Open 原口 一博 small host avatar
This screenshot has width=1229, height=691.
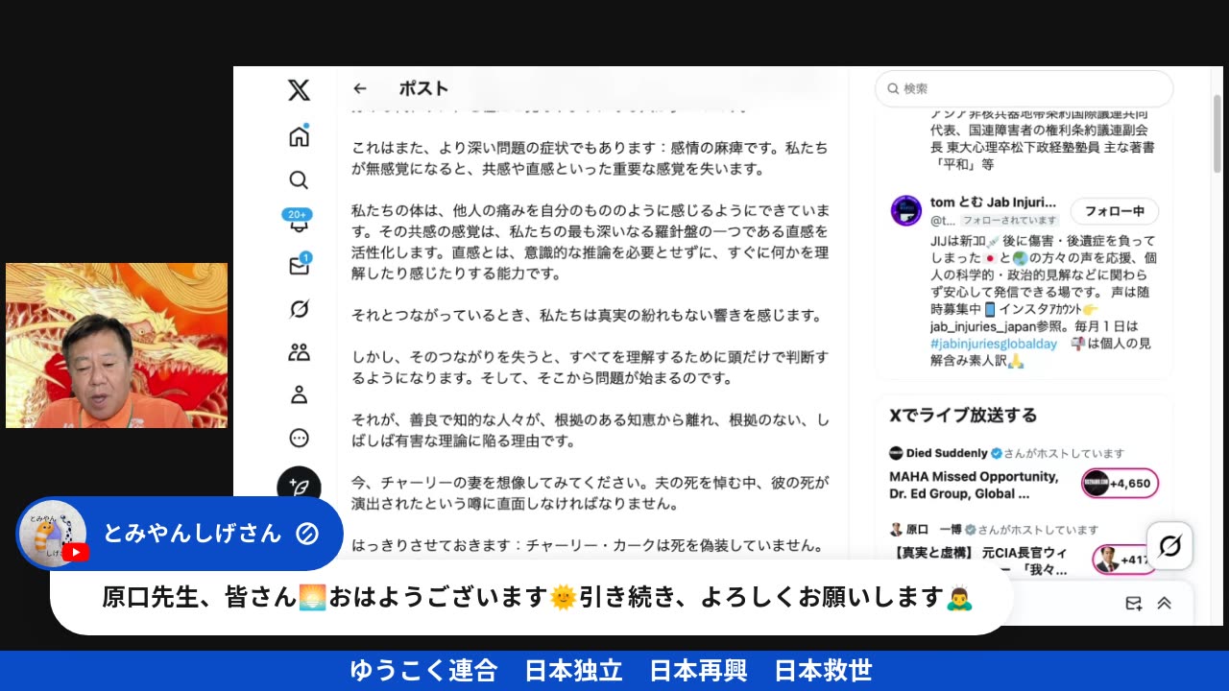(896, 530)
